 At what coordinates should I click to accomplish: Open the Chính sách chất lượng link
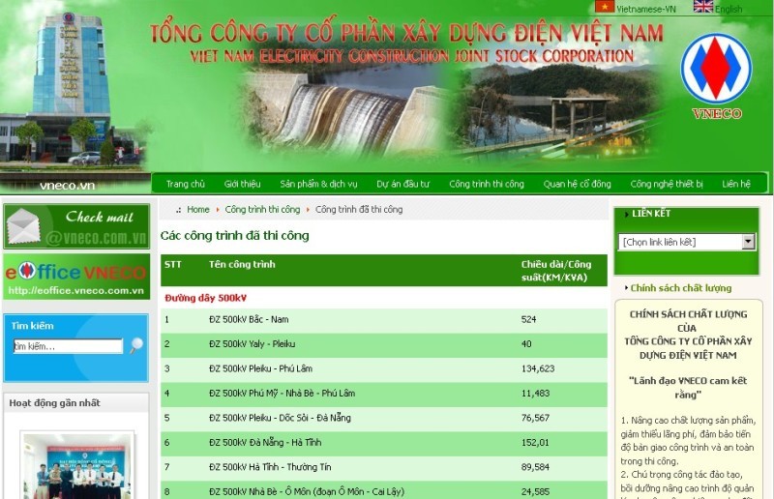pyautogui.click(x=681, y=288)
